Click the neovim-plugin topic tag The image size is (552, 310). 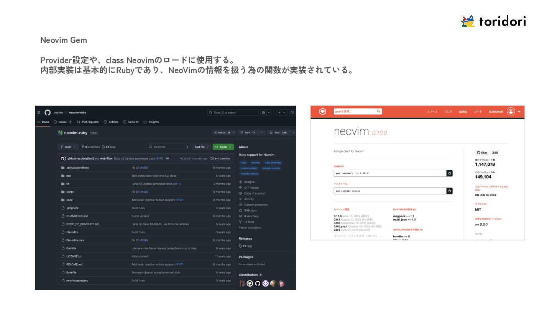pos(249,168)
